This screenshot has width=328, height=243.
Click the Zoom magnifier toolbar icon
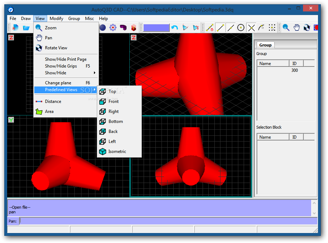pyautogui.click(x=286, y=28)
